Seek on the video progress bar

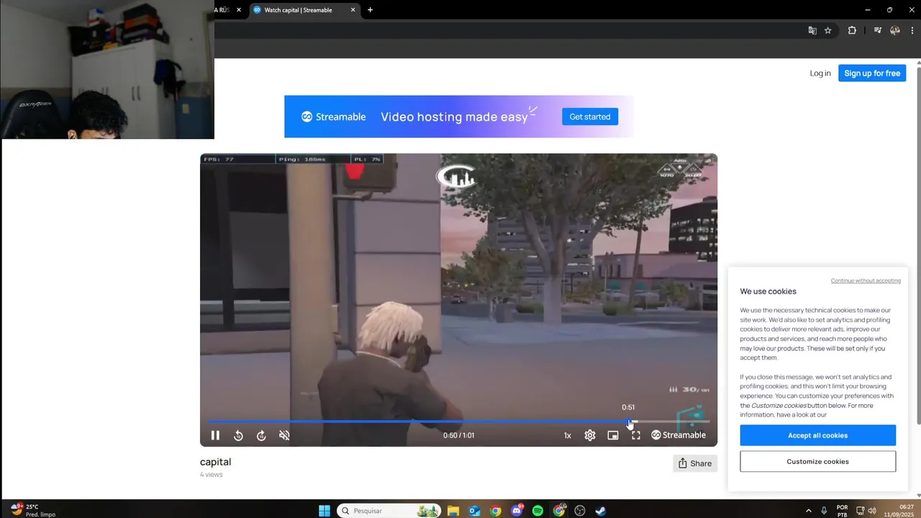[458, 422]
